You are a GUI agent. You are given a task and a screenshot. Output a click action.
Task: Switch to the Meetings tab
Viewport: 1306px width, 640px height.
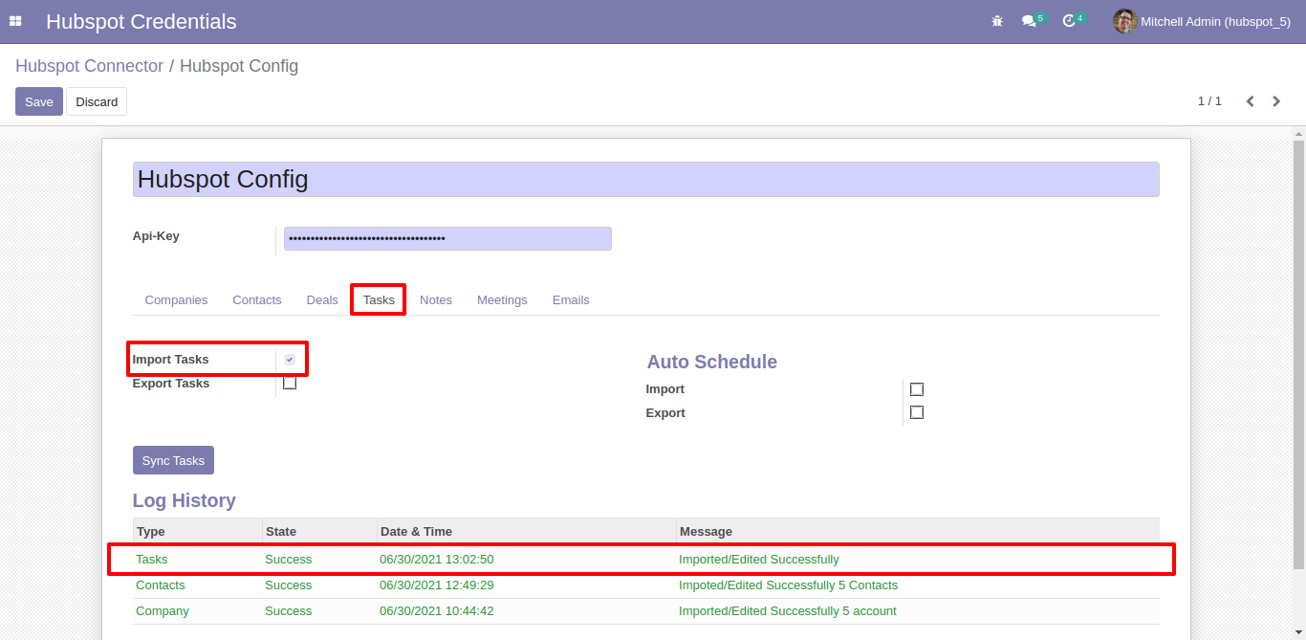[502, 300]
